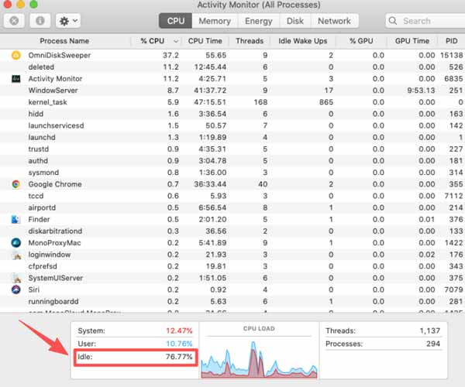
Task: Click Google Chrome CPU Time 36:33.44
Action: coord(210,184)
